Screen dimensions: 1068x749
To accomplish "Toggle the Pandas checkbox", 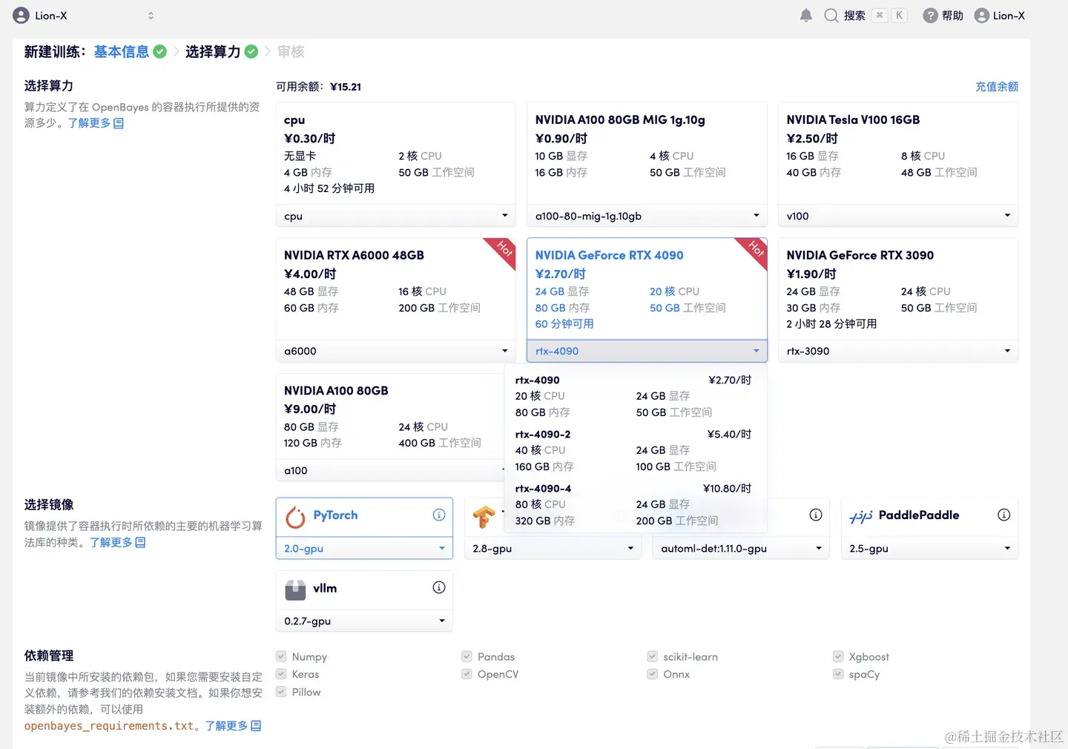I will pyautogui.click(x=467, y=656).
